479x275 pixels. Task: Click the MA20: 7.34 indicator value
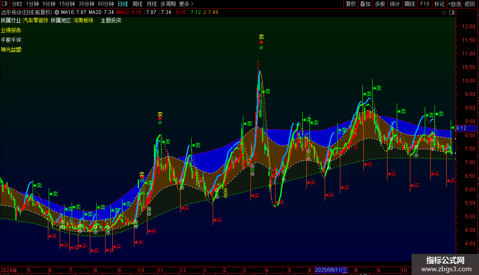point(101,12)
